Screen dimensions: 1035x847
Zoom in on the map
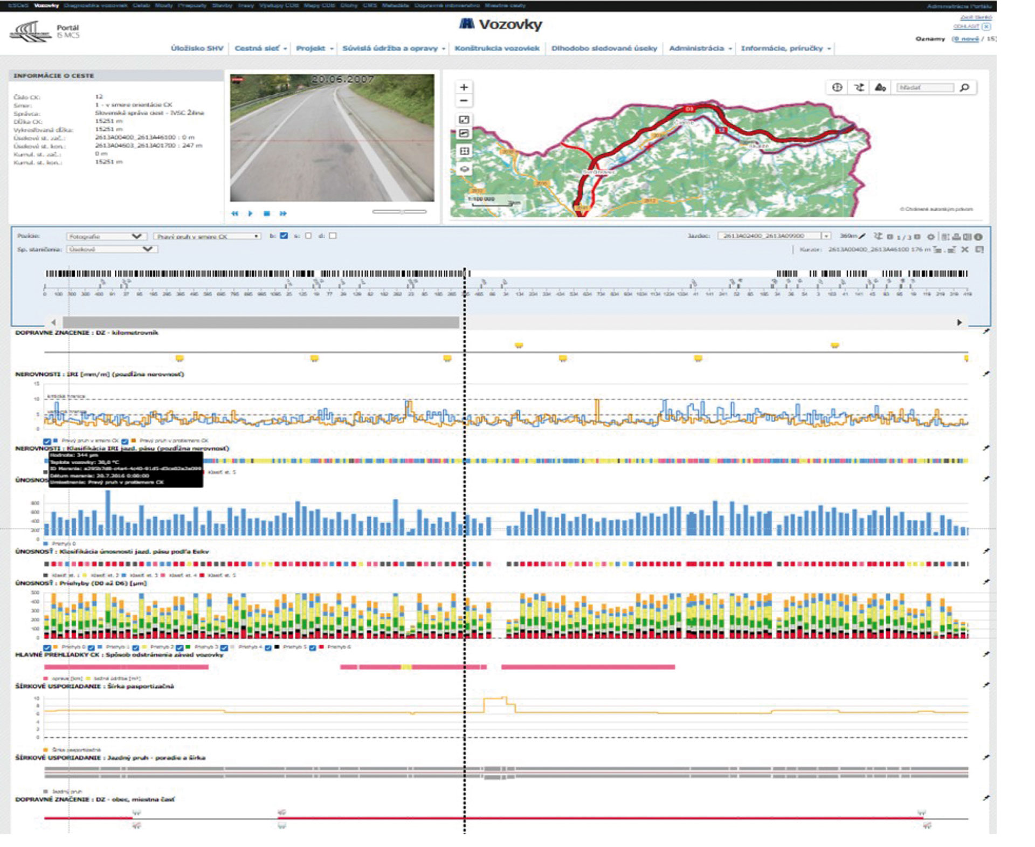pyautogui.click(x=464, y=87)
